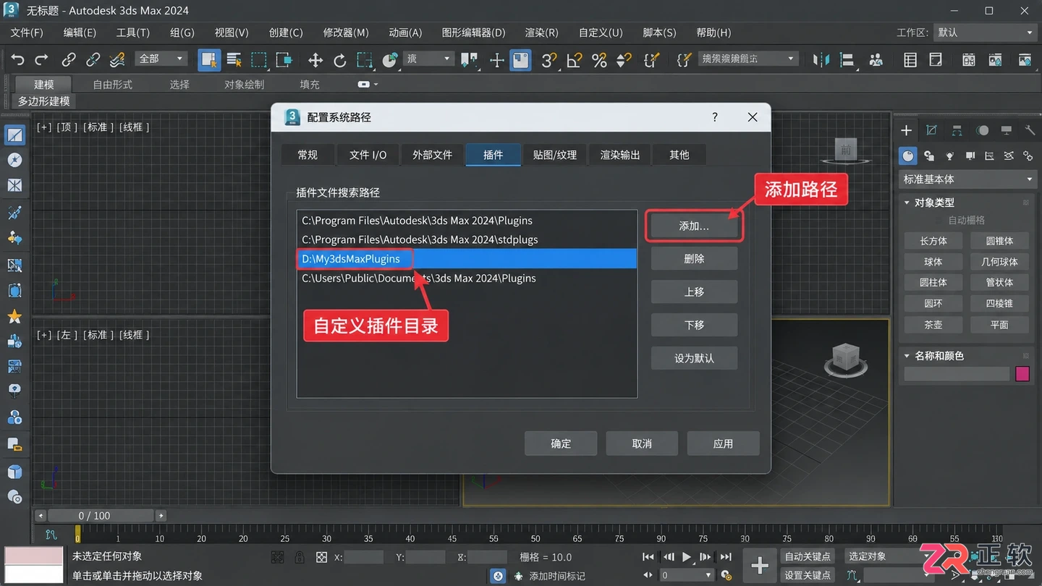1042x586 pixels.
Task: Open the Select by Name list
Action: pyautogui.click(x=234, y=60)
